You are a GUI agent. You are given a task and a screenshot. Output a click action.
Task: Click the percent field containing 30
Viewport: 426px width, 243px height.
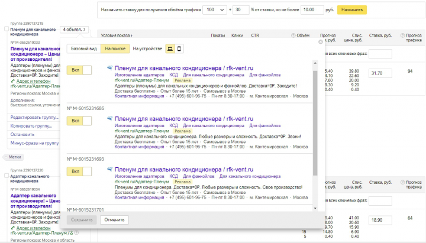pyautogui.click(x=241, y=10)
